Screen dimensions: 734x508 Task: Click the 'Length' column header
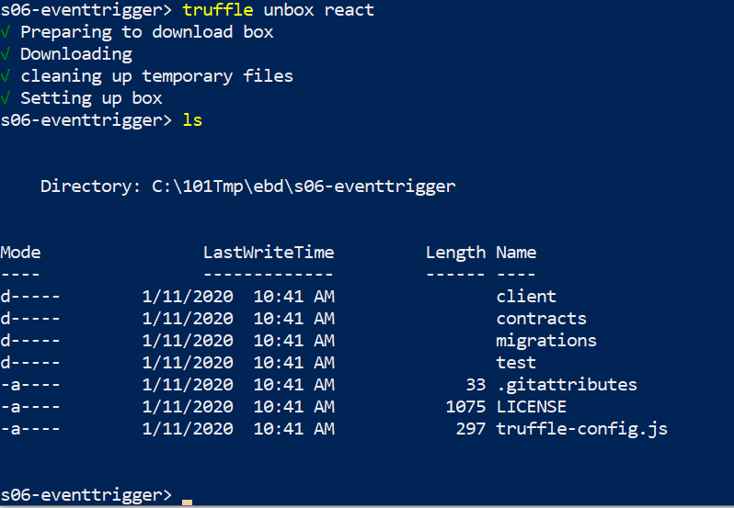(x=455, y=253)
